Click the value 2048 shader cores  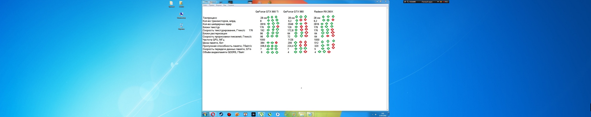[x=290, y=24]
